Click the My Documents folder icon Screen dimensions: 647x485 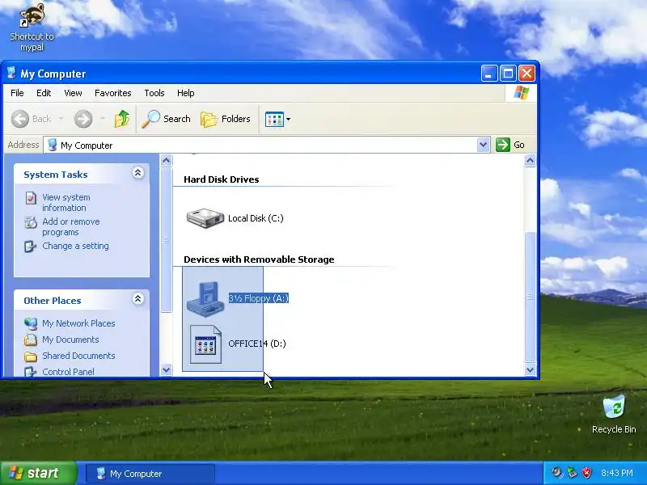[x=31, y=339]
